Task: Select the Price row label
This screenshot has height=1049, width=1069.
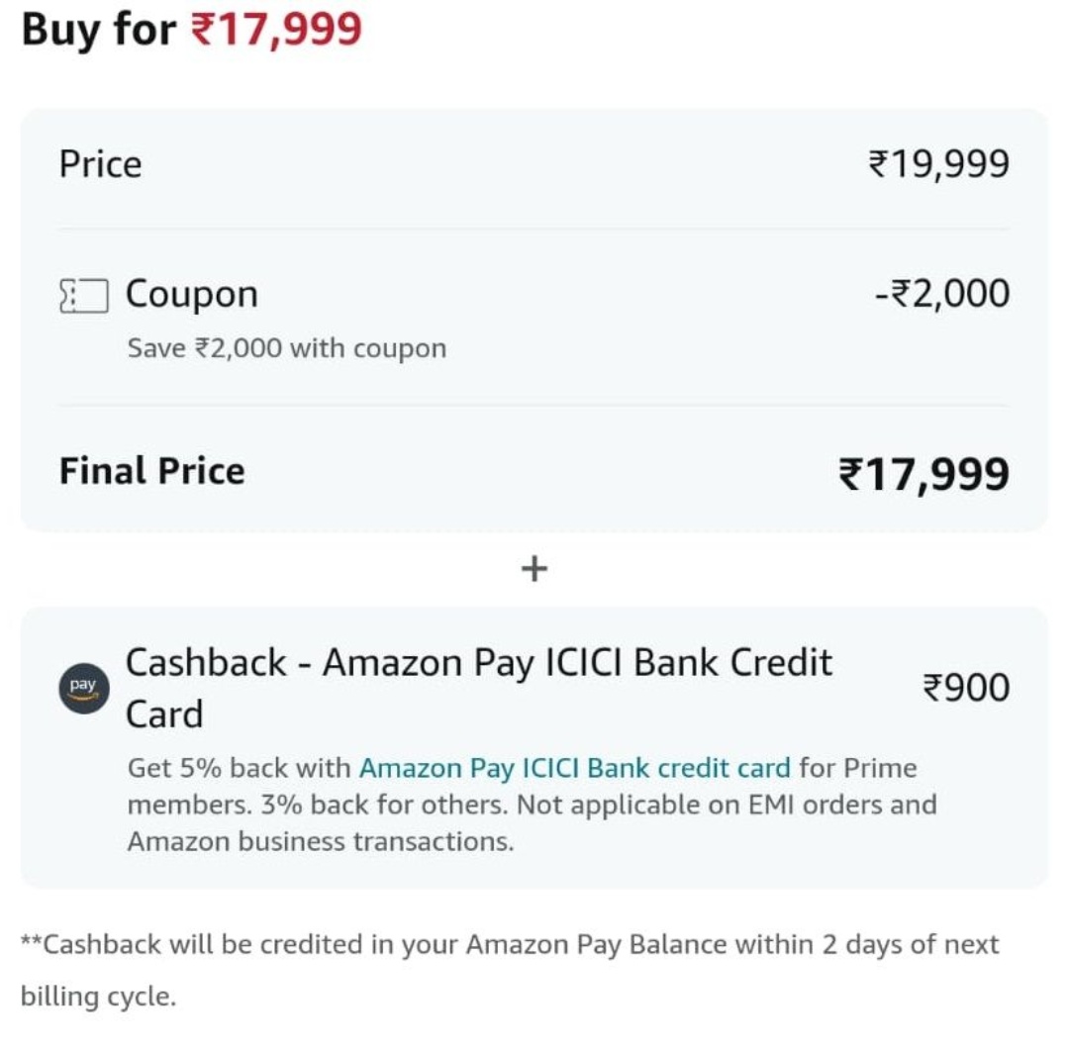Action: (100, 164)
